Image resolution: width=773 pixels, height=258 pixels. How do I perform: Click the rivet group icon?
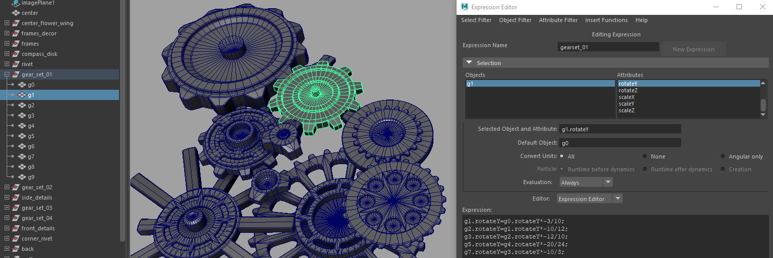pyautogui.click(x=15, y=64)
